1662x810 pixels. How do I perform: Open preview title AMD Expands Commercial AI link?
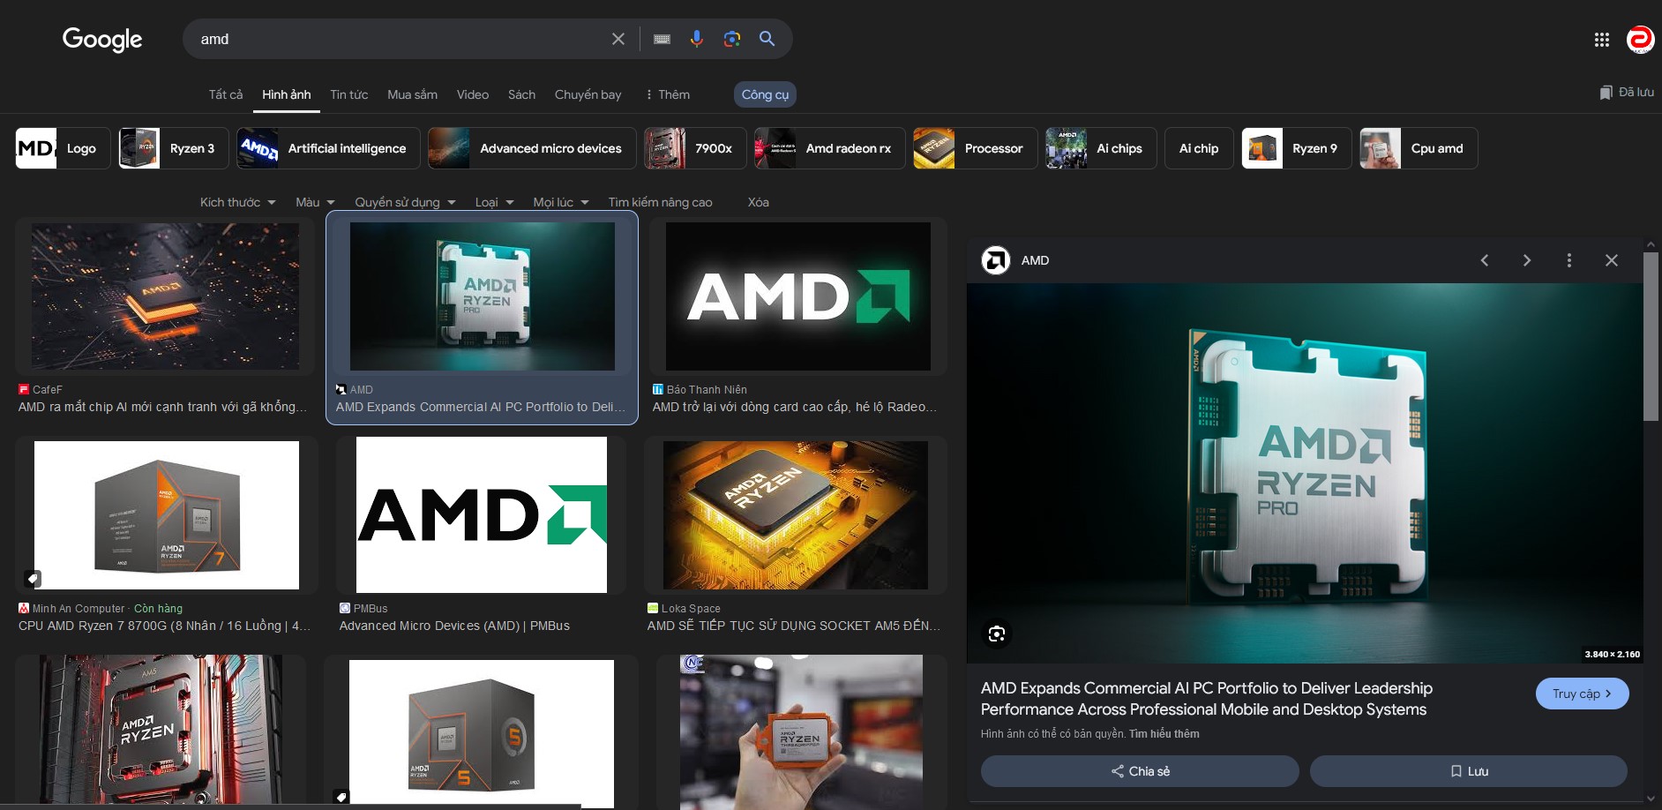point(1206,699)
